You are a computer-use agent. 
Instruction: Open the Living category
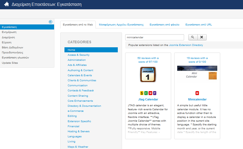click(71, 142)
